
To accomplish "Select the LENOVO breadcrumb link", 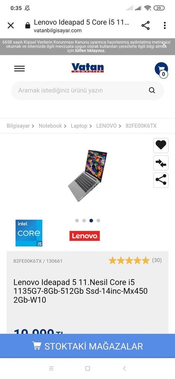I will pos(106,125).
